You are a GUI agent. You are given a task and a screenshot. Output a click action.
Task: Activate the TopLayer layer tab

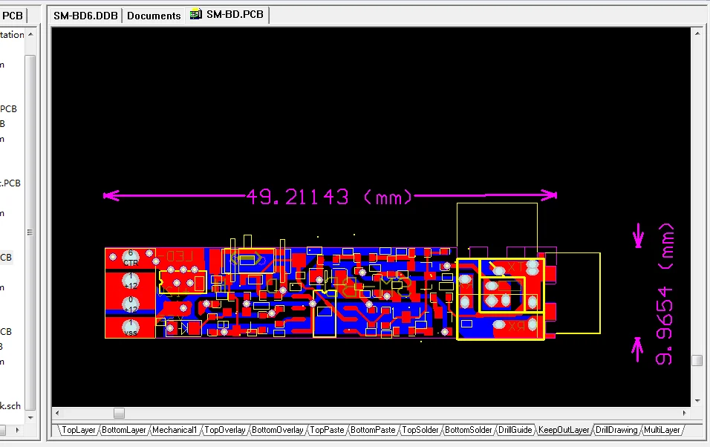point(79,430)
